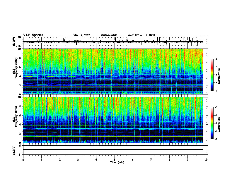Screen dimensions: 232x179
Task: Click the ch.2 spectrogram color bar
Action: tap(212, 123)
